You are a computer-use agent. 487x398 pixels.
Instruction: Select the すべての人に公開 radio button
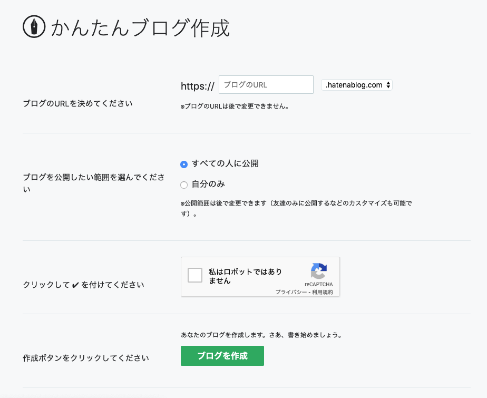pyautogui.click(x=184, y=164)
